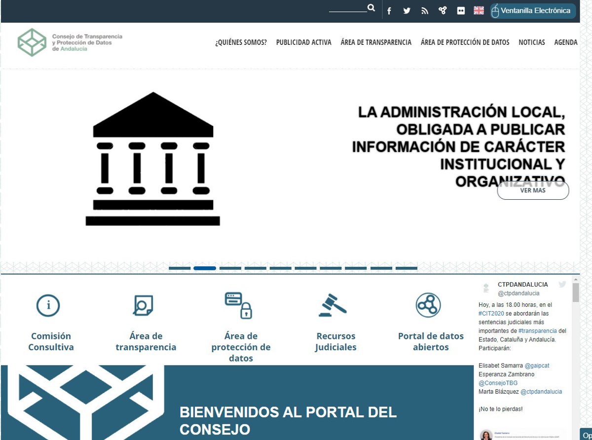Click the Portal de datos abiertos icon
Screen dimensions: 592x440
pyautogui.click(x=428, y=305)
